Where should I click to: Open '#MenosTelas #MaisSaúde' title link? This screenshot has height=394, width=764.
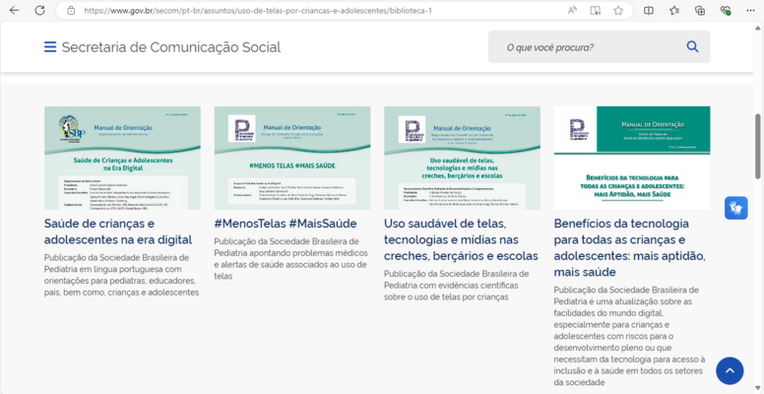point(286,224)
